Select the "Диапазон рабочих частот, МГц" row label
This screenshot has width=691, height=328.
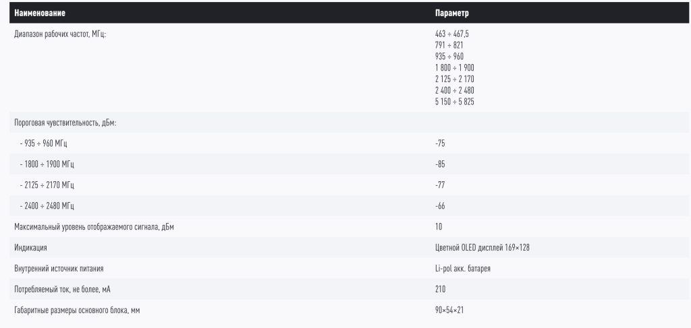(60, 33)
